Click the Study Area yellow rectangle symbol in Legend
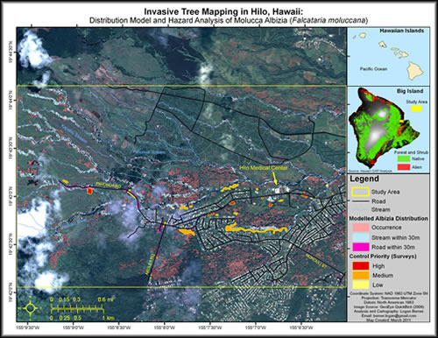 360,192
